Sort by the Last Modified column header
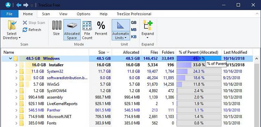 (237, 52)
